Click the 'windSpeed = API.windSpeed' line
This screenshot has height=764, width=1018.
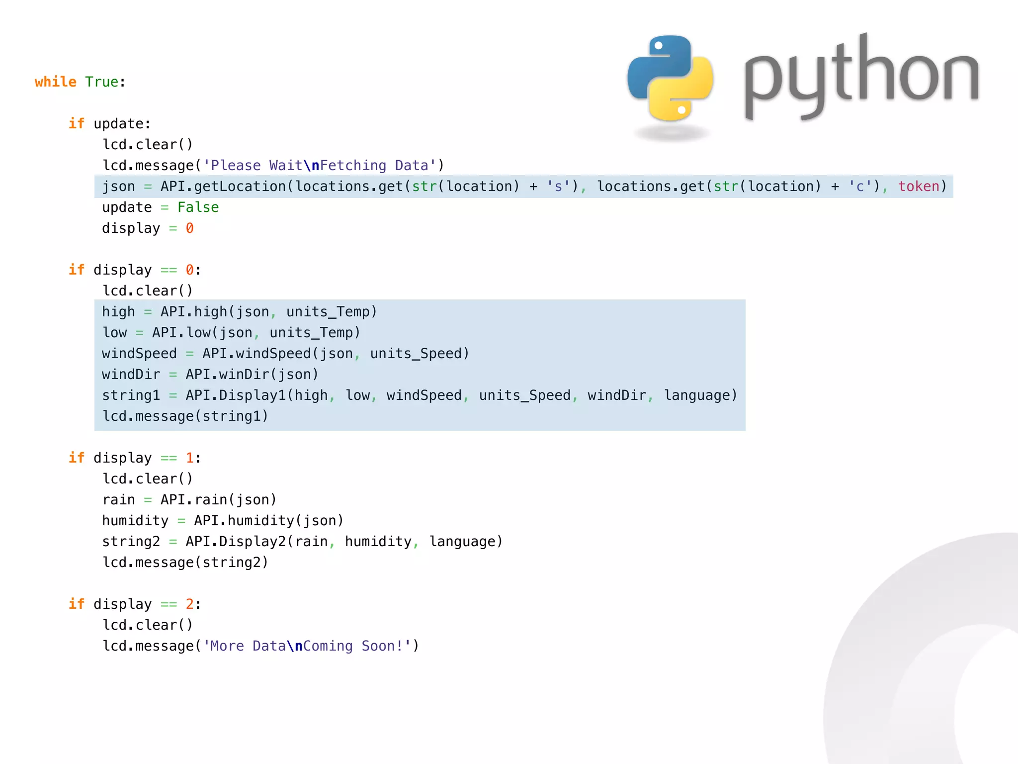[286, 353]
